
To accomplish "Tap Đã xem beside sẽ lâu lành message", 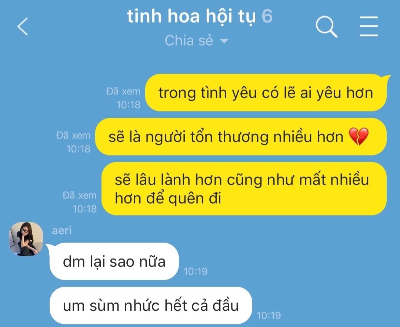I will [x=80, y=196].
